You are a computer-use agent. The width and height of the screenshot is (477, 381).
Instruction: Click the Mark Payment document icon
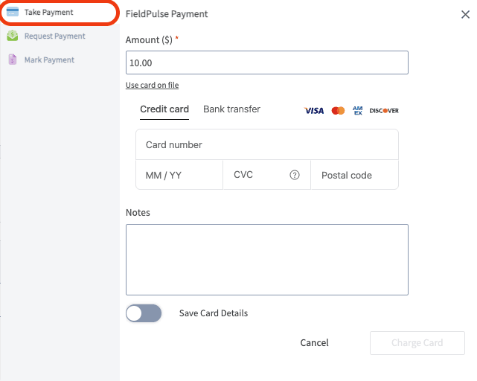(x=13, y=60)
